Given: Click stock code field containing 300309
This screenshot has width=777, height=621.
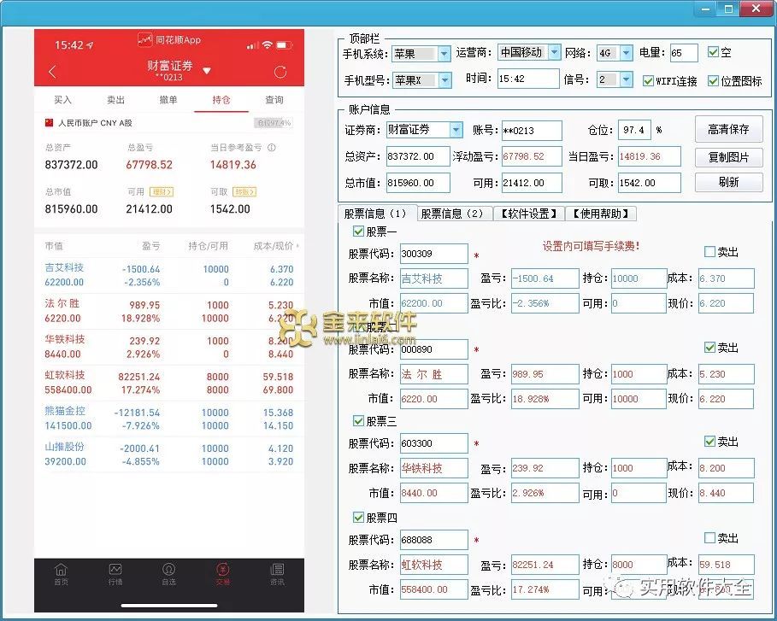Looking at the screenshot, I should pyautogui.click(x=433, y=254).
